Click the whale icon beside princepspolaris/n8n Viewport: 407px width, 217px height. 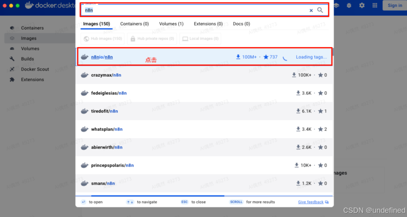click(x=85, y=165)
